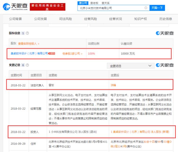Clear the search box with the X icon
The width and height of the screenshot is (178, 152).
click(x=146, y=8)
